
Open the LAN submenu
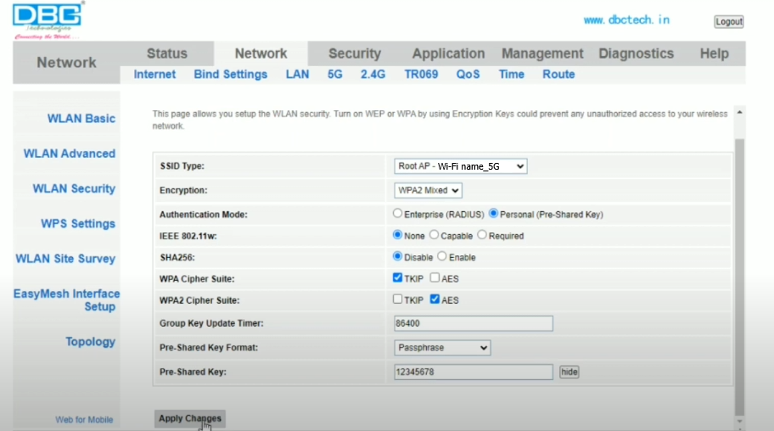(x=297, y=75)
